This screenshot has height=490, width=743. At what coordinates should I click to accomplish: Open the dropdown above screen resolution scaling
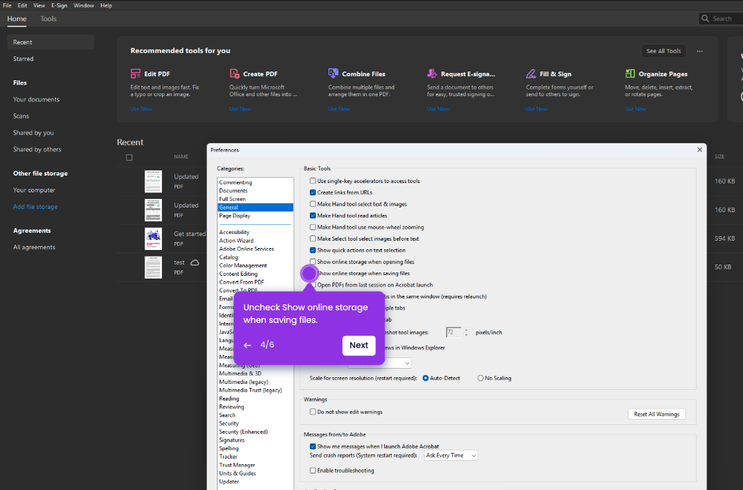click(x=379, y=363)
